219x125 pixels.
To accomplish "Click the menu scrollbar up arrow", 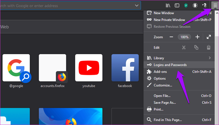I will (x=217, y=13).
